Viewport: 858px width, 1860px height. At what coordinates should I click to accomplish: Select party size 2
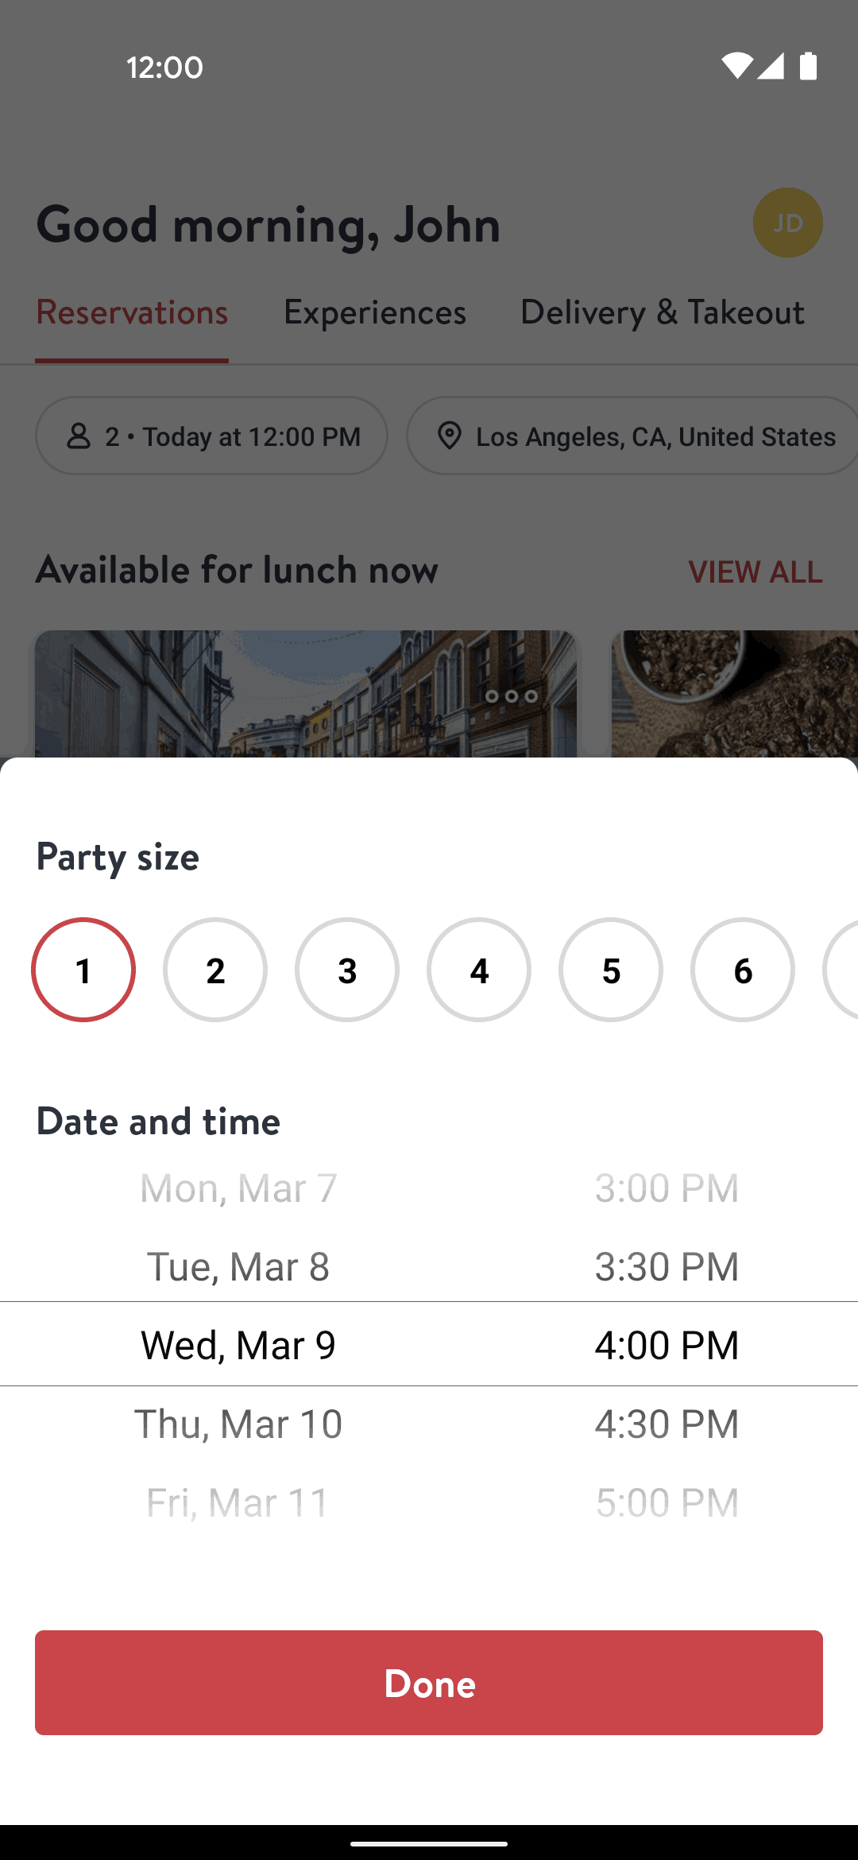[x=215, y=970]
